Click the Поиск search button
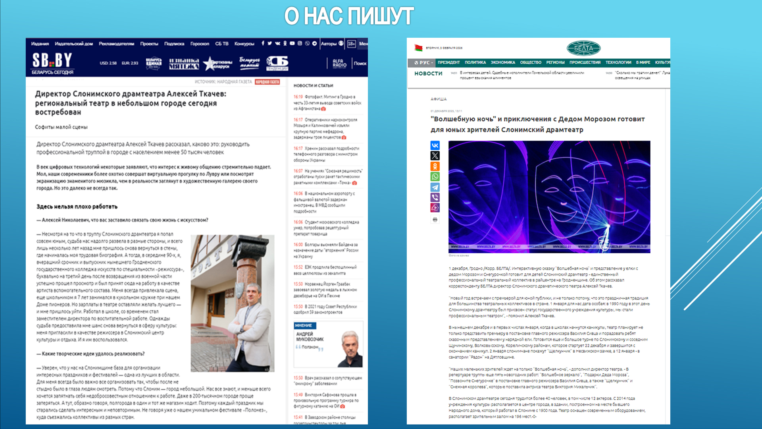The width and height of the screenshot is (762, 429). click(x=360, y=64)
